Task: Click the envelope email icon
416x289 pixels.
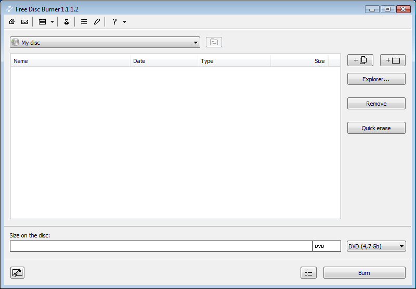Action: coord(24,21)
